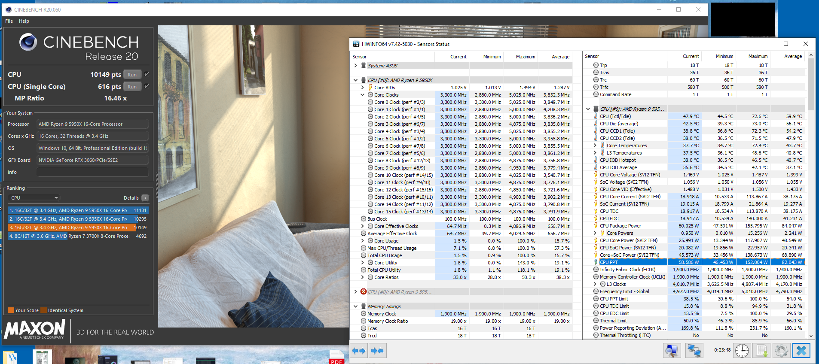Run the CPU Single Core benchmark
The width and height of the screenshot is (819, 364).
[x=132, y=87]
